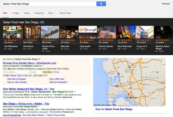Image resolution: width=173 pixels, height=117 pixels.
Task: Click the Bice Ristorante name
Action: [125, 46]
